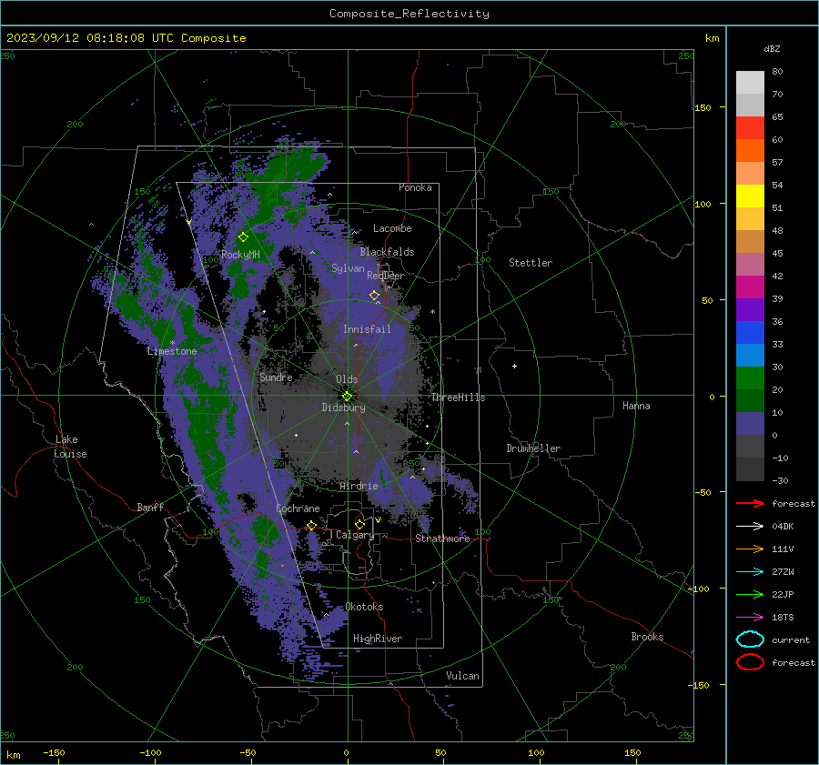This screenshot has height=765, width=819.
Task: Click the Strathmore label
Action: [x=442, y=539]
